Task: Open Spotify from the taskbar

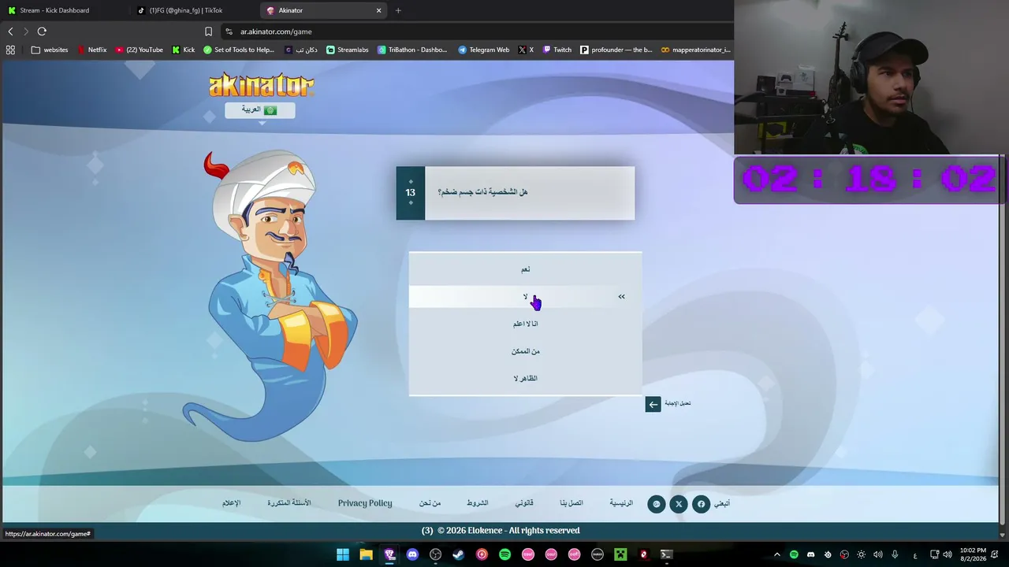Action: pos(504,554)
